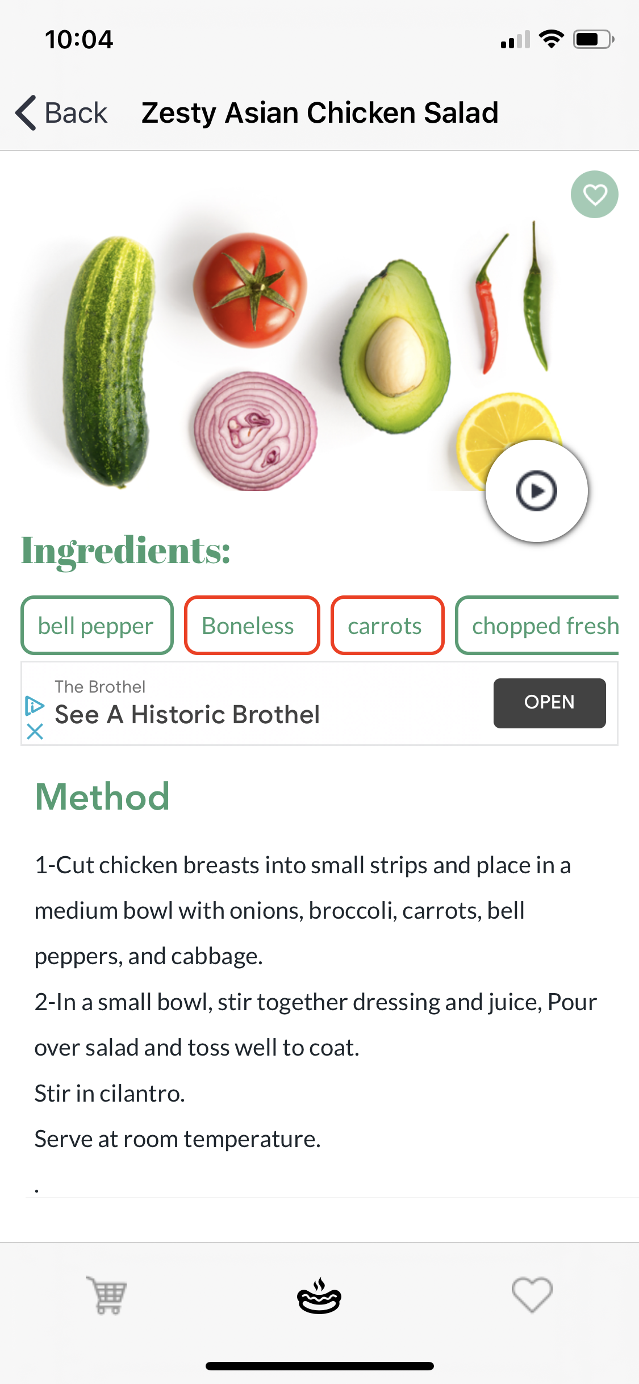Screen dimensions: 639x1384
Task: Tap the battery status icon
Action: tap(594, 39)
